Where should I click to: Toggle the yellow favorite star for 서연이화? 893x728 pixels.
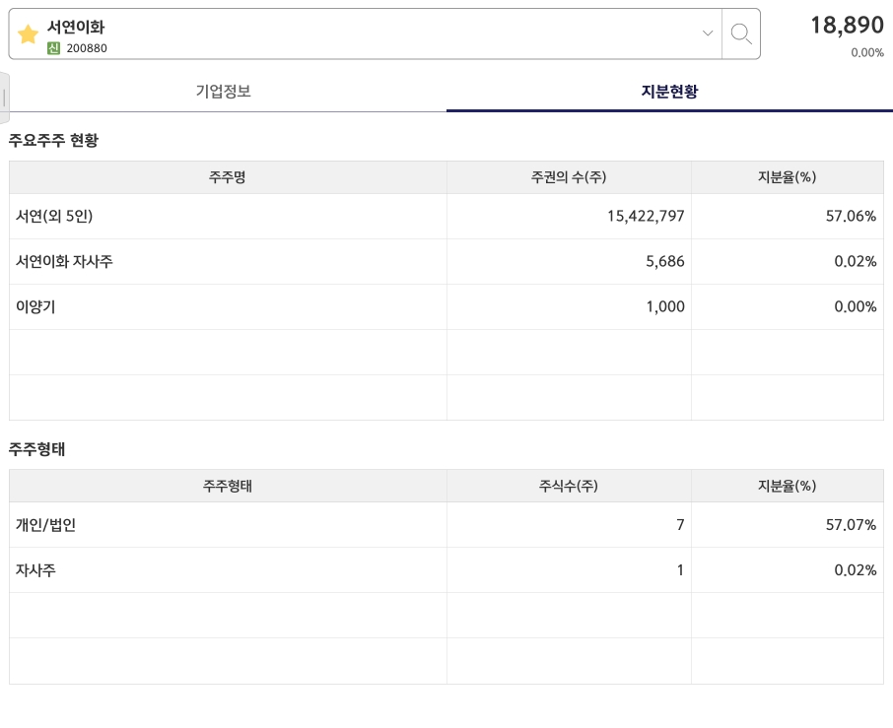coord(28,34)
